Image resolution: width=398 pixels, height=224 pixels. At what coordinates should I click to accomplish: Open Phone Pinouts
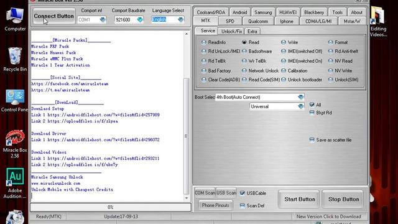216,205
